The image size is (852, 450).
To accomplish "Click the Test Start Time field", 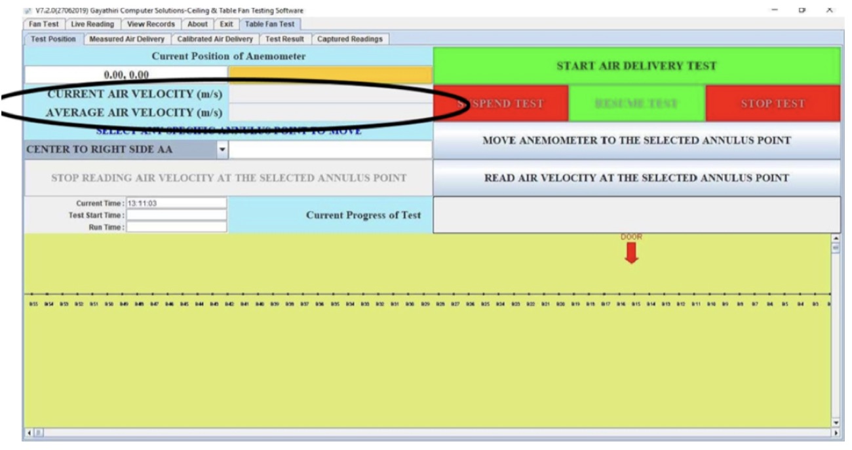I will [x=176, y=215].
